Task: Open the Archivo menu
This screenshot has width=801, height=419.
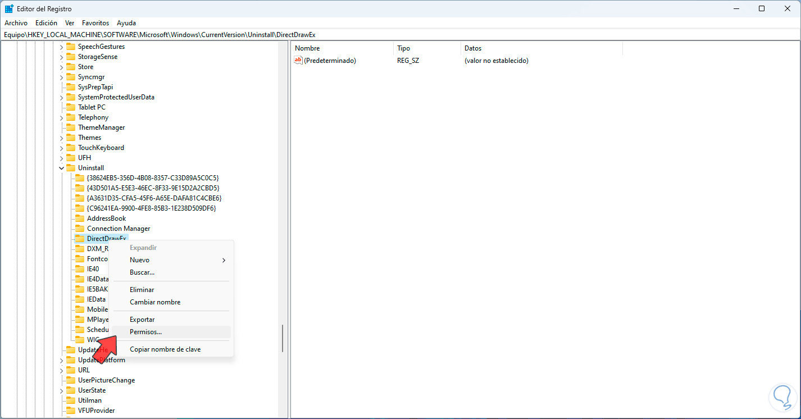Action: tap(16, 23)
